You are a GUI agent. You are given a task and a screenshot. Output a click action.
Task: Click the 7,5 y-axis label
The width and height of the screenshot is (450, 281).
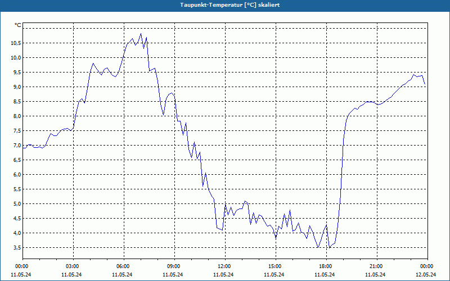coord(17,131)
